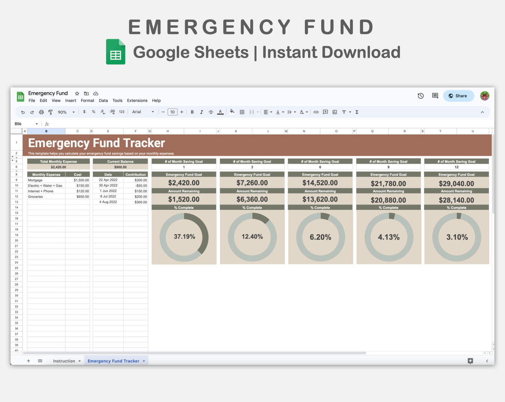Apply strikethrough formatting
The width and height of the screenshot is (505, 402).
(x=211, y=112)
